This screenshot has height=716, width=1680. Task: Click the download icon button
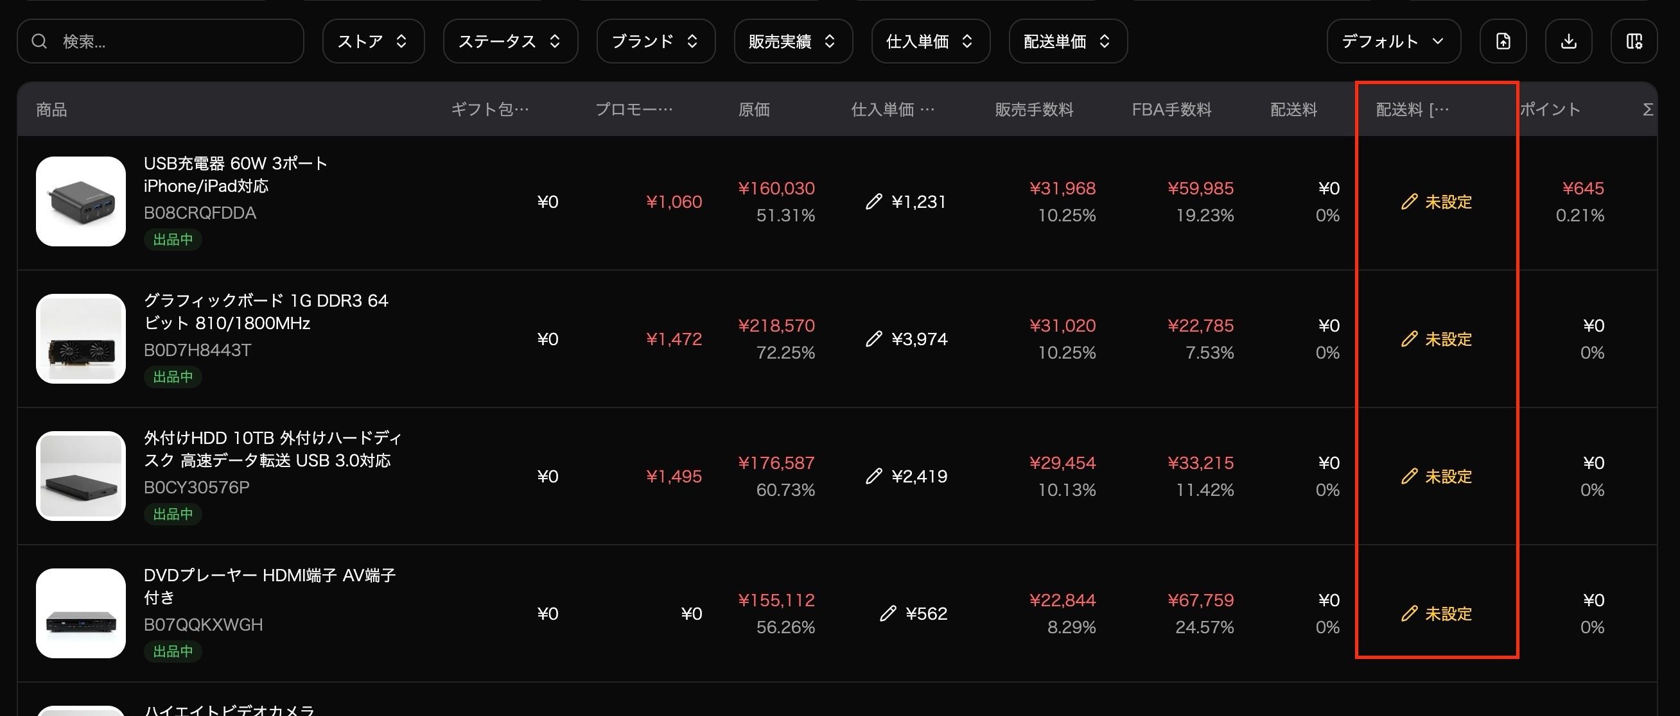pos(1568,42)
